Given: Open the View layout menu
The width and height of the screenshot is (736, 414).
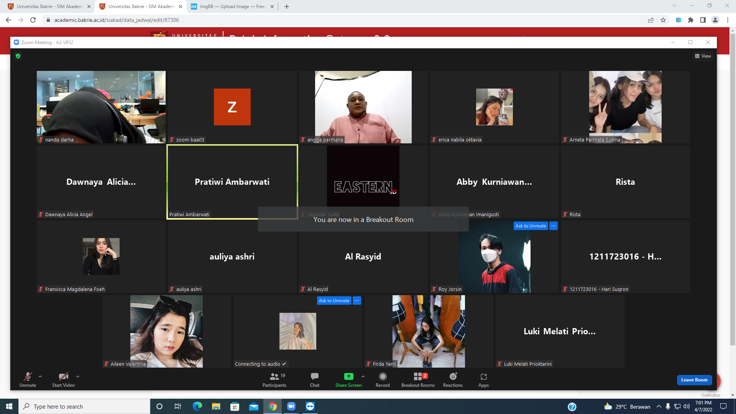Looking at the screenshot, I should [x=703, y=56].
